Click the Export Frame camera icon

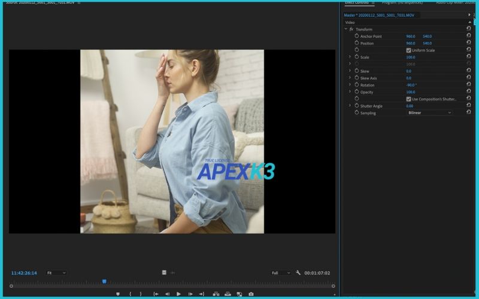pyautogui.click(x=251, y=294)
